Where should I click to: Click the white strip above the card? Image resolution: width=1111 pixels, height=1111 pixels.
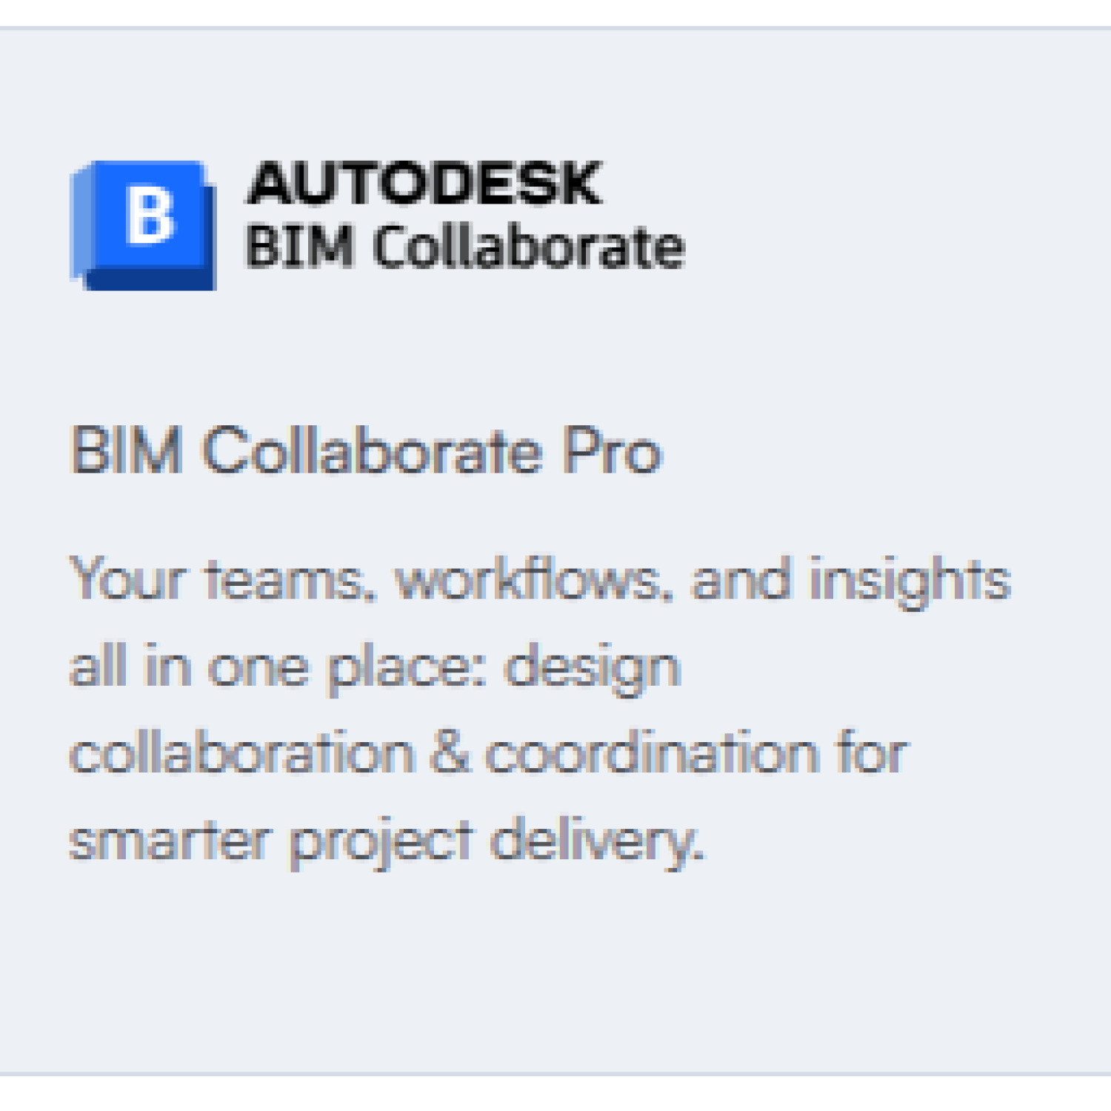[555, 12]
